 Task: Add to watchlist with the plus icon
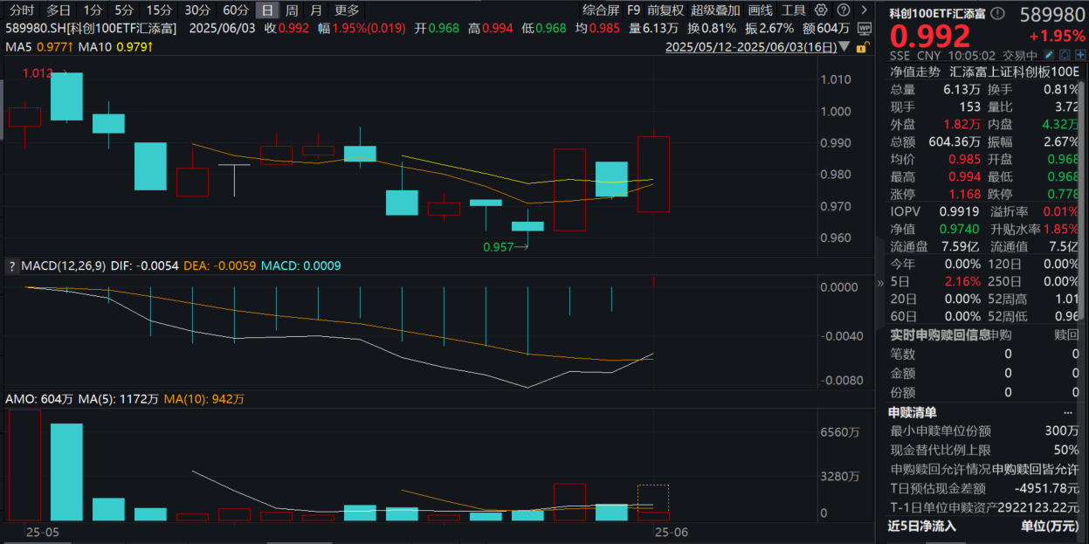1080,55
